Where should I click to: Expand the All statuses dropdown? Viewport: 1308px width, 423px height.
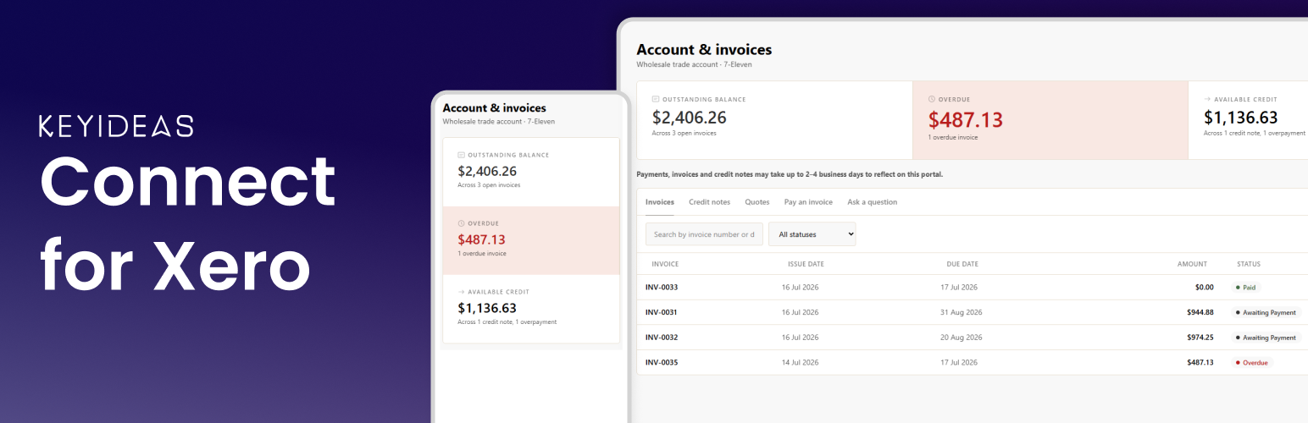click(812, 234)
